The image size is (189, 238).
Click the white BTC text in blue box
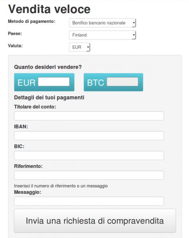pyautogui.click(x=95, y=83)
